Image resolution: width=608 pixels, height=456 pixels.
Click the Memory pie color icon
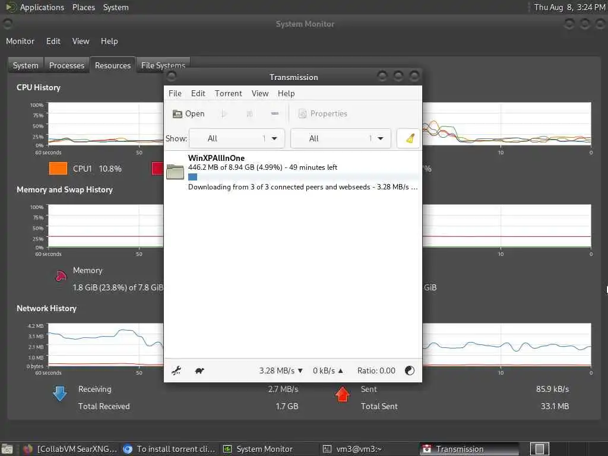tap(61, 275)
